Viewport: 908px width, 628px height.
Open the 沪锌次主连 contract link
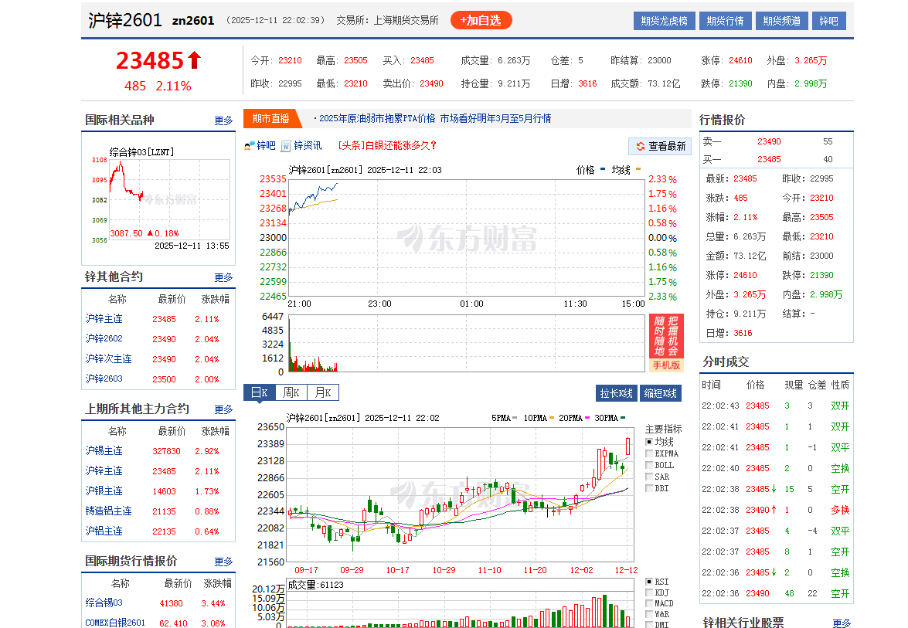point(108,359)
